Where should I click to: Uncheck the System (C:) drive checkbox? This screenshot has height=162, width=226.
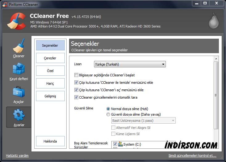pos(115,144)
